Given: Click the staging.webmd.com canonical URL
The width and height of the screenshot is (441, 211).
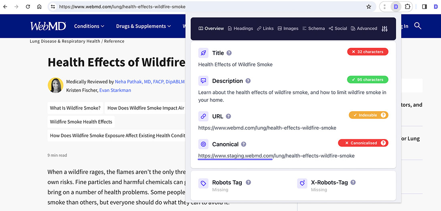Looking at the screenshot, I should [276, 156].
